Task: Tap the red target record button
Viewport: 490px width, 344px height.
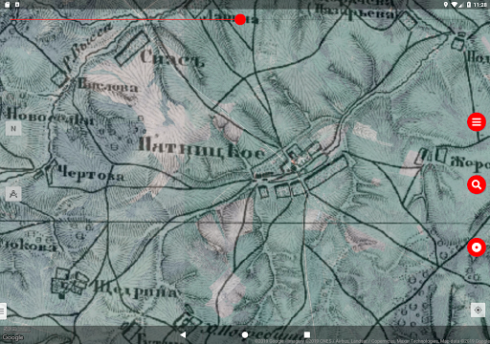Action: [477, 247]
